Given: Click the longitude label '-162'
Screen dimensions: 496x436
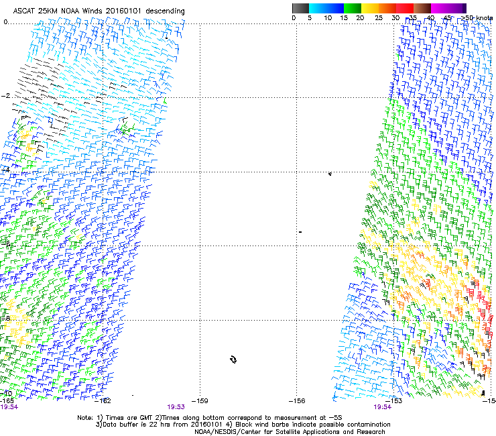Looking at the screenshot, I should [103, 401].
